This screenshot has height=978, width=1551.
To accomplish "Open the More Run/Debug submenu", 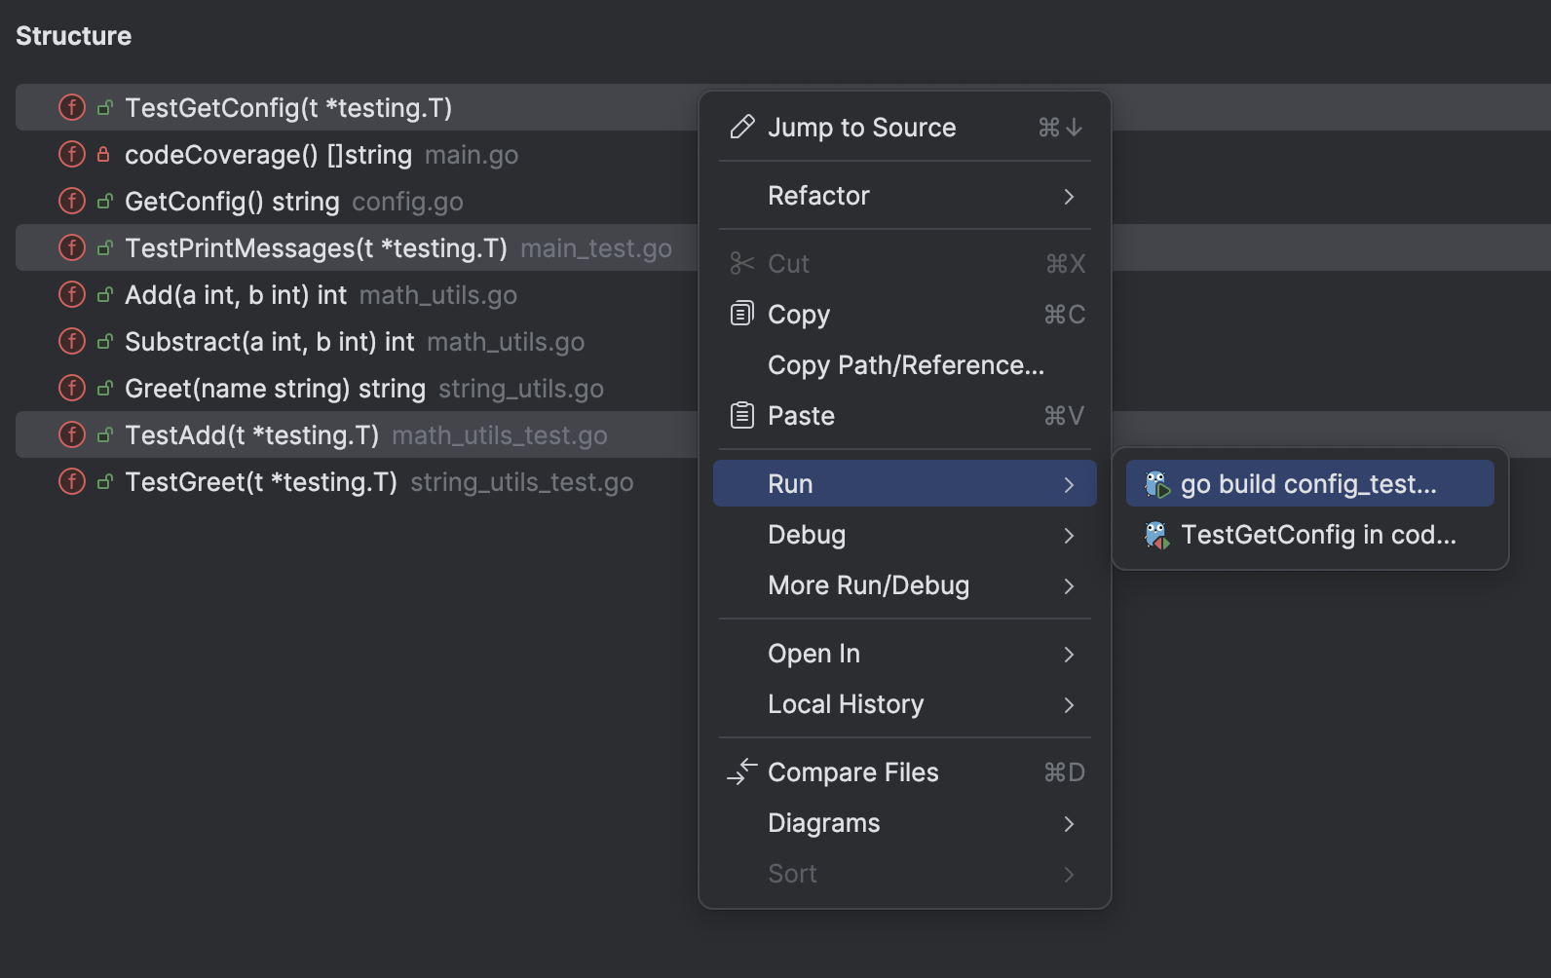I will click(x=904, y=585).
